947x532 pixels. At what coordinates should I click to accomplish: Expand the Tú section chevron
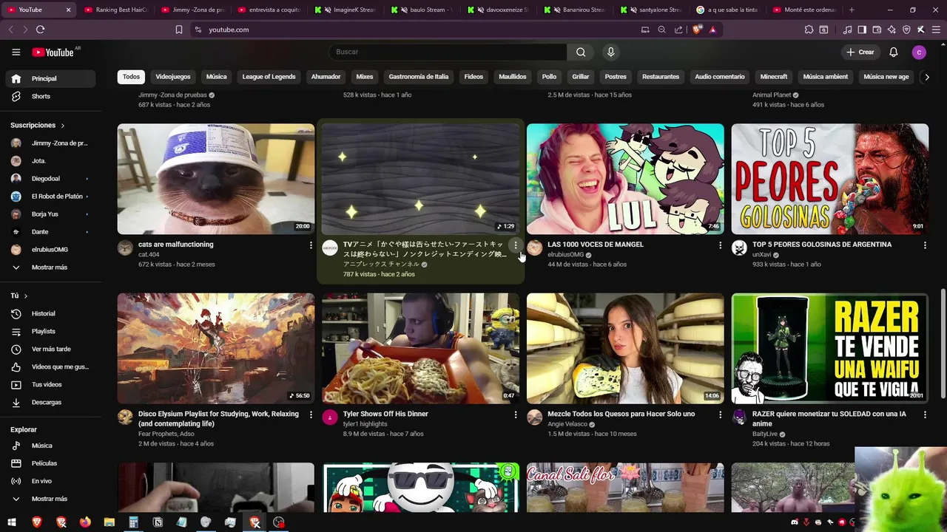tap(25, 296)
